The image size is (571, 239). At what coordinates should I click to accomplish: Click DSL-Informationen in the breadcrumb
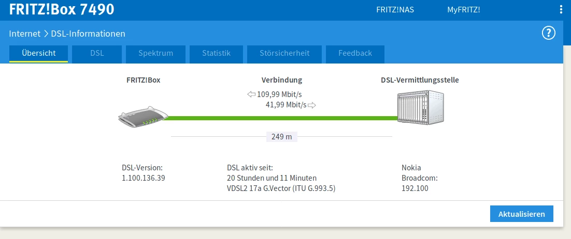point(88,34)
